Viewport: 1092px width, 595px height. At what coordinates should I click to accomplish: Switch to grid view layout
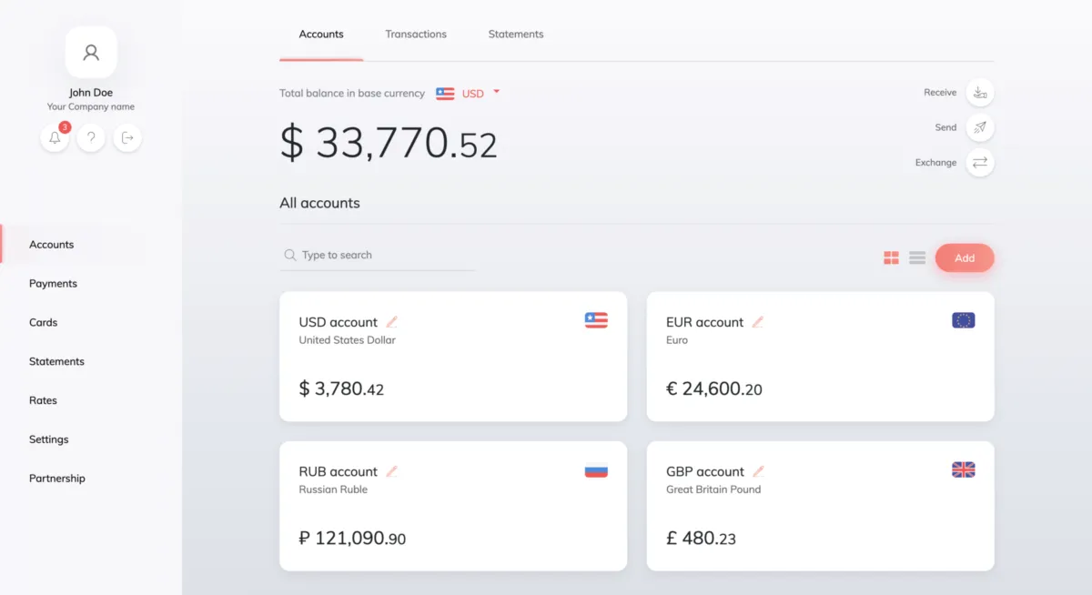(891, 258)
